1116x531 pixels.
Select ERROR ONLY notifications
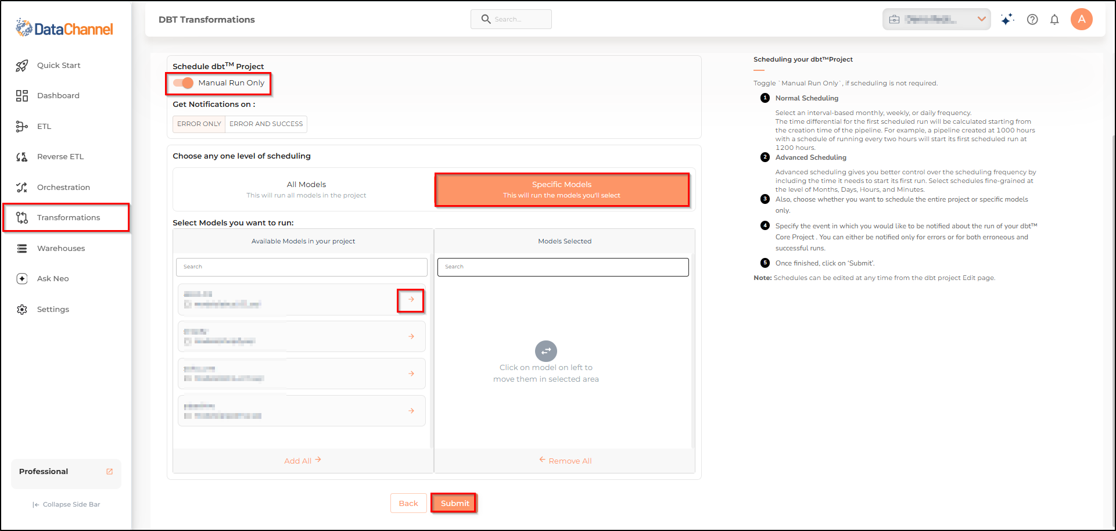[x=199, y=124]
